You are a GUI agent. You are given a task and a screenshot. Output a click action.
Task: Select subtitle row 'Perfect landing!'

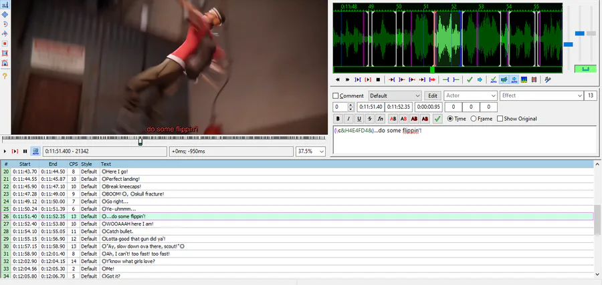point(298,179)
